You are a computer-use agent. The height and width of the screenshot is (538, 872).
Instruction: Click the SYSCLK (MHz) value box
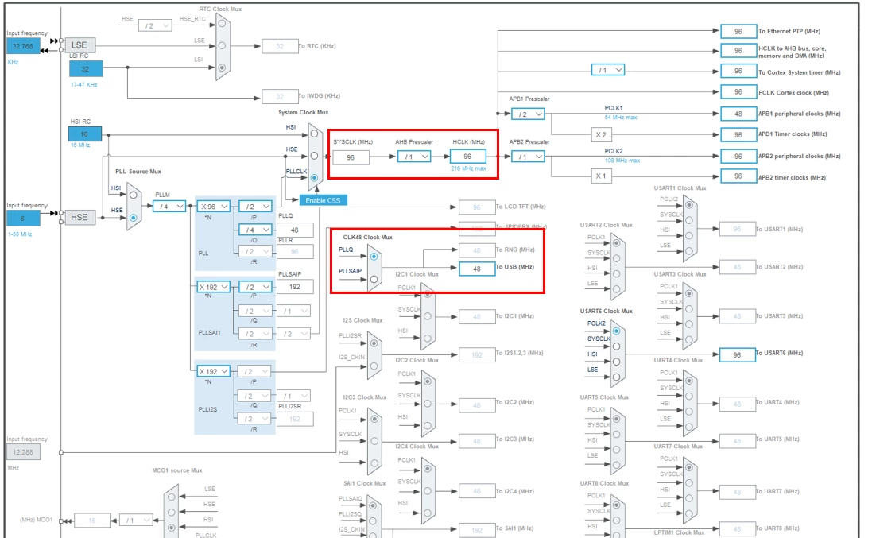tap(351, 158)
